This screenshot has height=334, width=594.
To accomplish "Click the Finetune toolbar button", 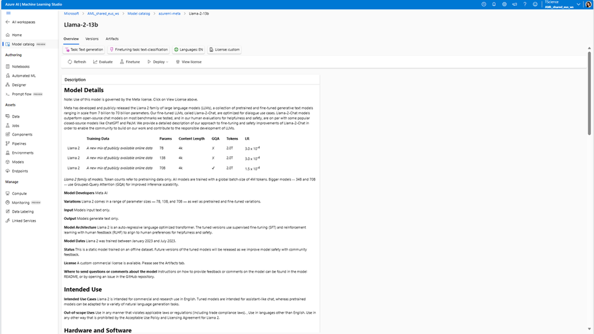I will [130, 62].
